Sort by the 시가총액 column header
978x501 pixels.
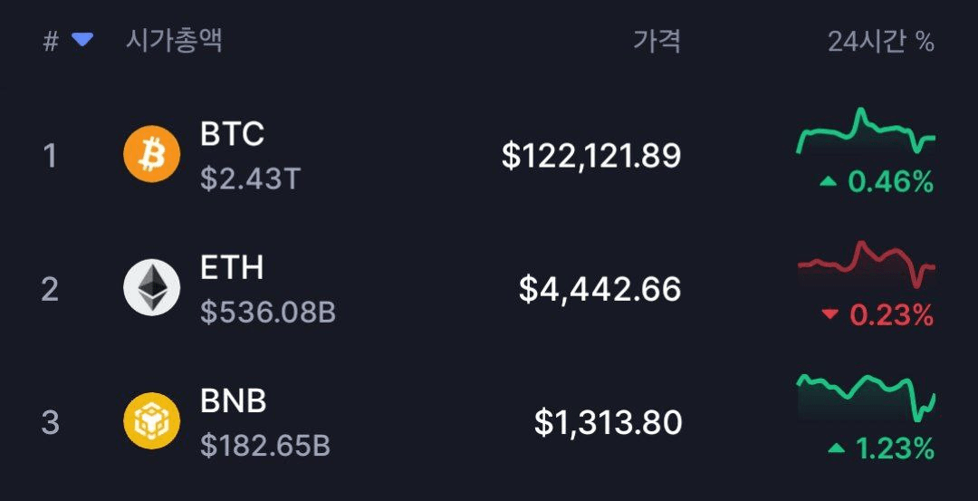pos(174,40)
